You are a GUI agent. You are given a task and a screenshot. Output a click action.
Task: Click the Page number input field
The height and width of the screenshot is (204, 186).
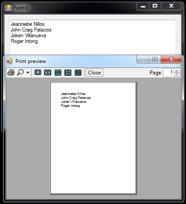pyautogui.click(x=168, y=73)
